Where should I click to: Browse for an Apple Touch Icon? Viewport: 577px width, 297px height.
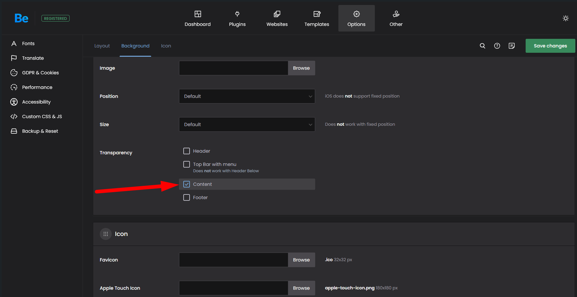pyautogui.click(x=301, y=288)
